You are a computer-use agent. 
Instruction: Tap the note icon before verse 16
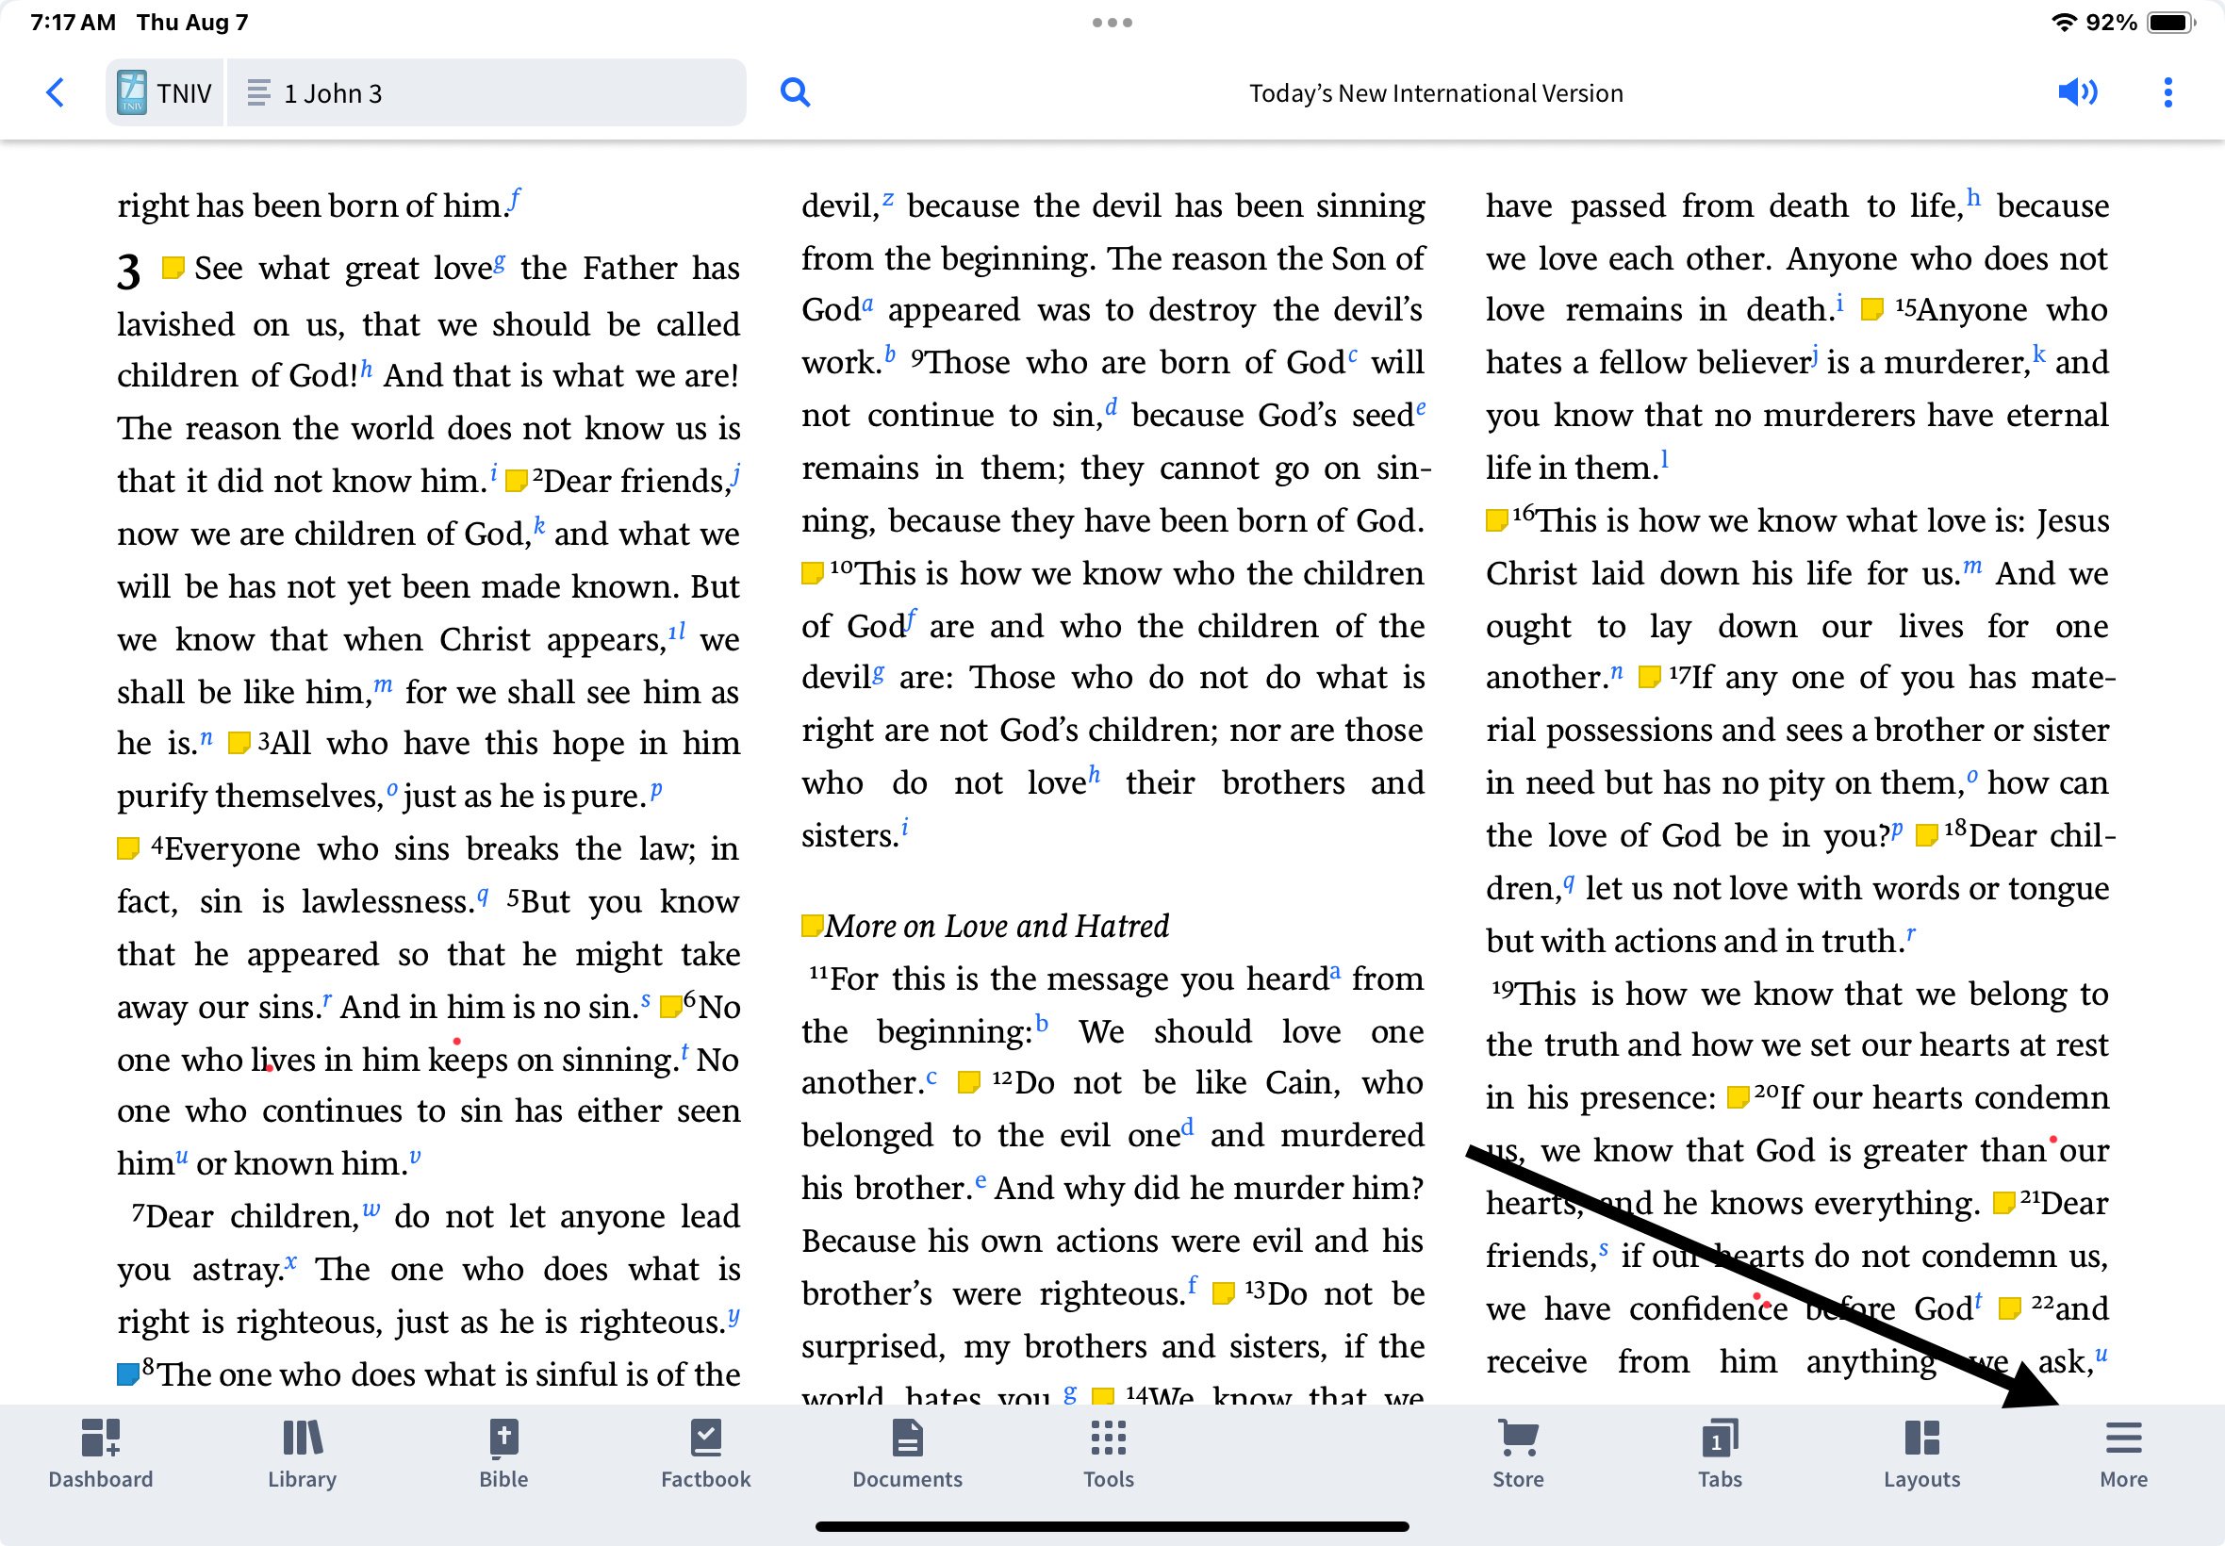(x=1497, y=520)
